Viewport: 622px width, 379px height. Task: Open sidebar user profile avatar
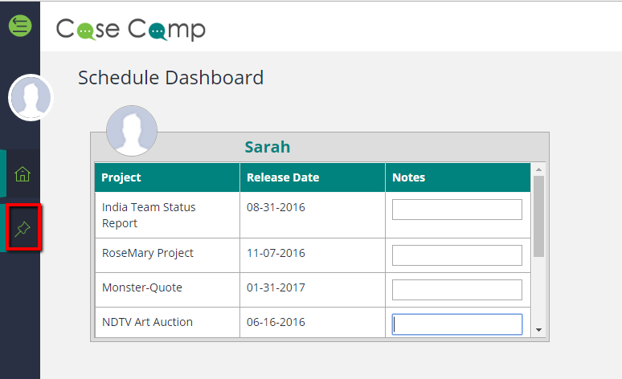click(31, 97)
